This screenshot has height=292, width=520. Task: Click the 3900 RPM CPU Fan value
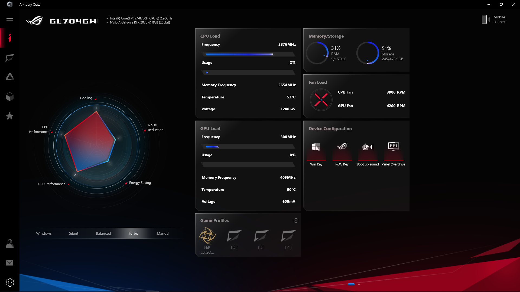click(x=396, y=92)
